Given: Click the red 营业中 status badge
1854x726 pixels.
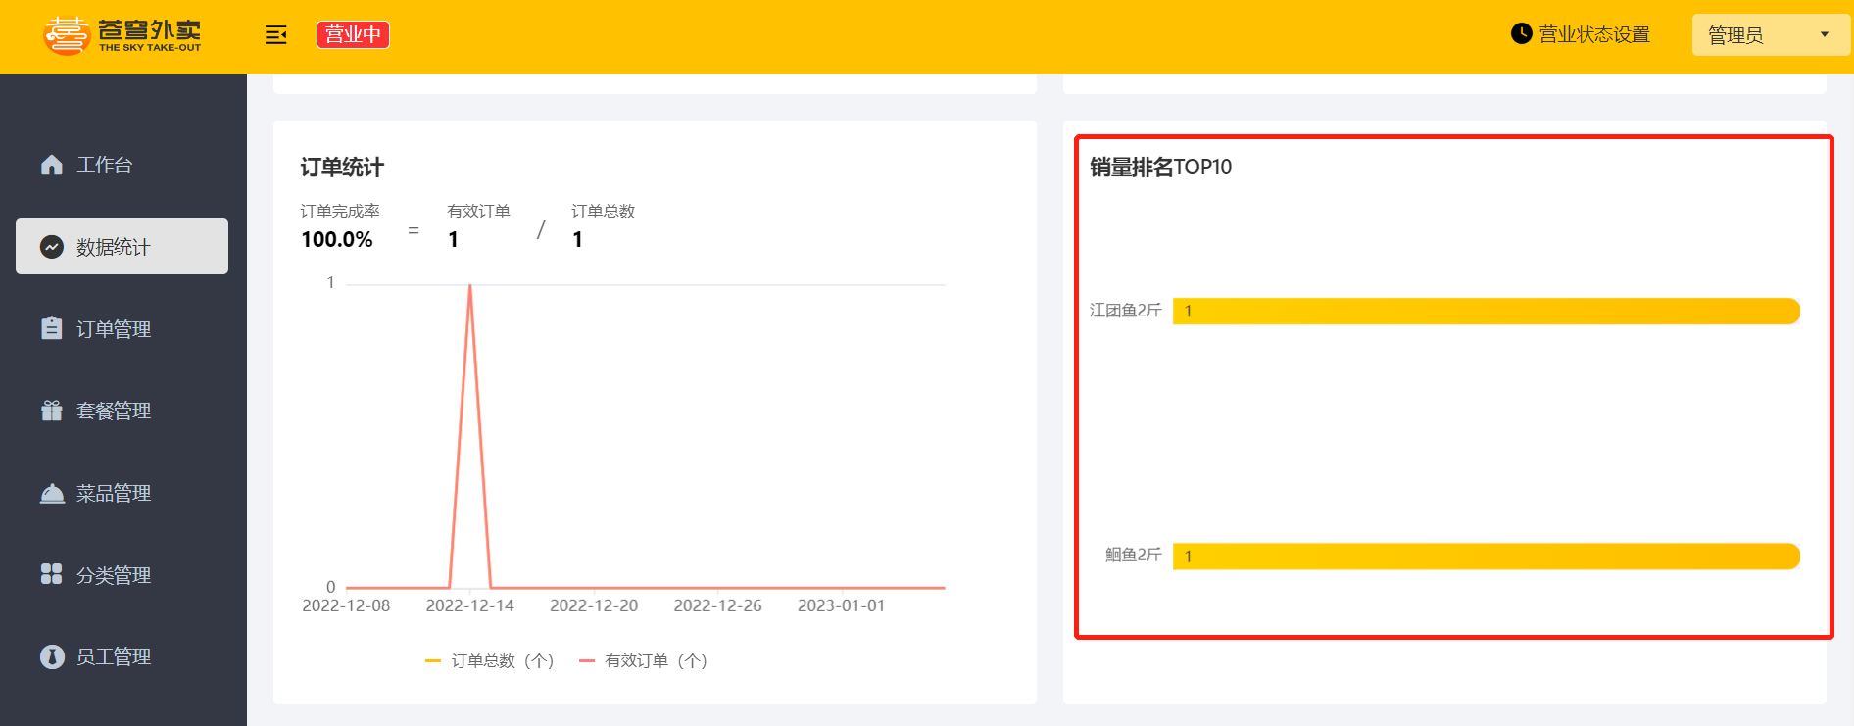Looking at the screenshot, I should (x=353, y=35).
